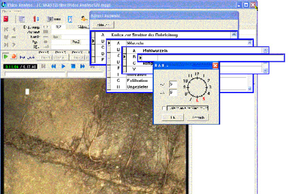The image size is (292, 194).
Task: Rewind the video with blue double-left arrows
Action: [x=54, y=66]
